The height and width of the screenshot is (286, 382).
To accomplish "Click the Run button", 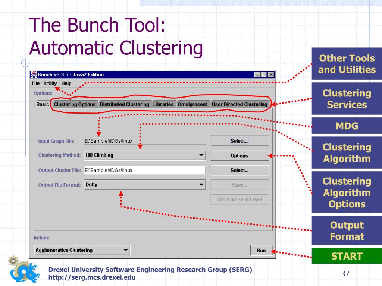I will click(x=261, y=251).
